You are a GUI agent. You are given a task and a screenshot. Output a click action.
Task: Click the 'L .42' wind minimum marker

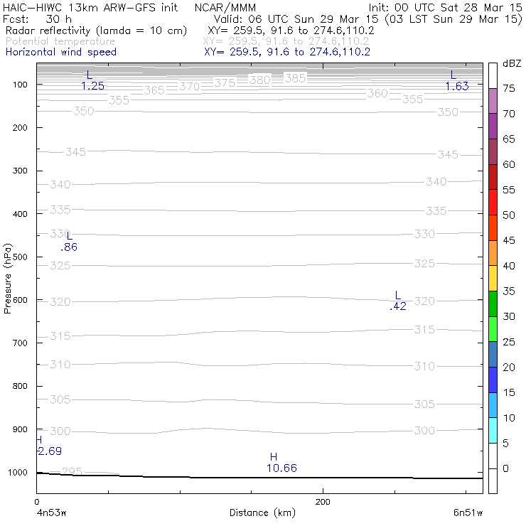tap(398, 301)
